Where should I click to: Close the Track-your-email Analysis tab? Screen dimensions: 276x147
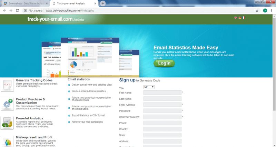click(x=95, y=3)
